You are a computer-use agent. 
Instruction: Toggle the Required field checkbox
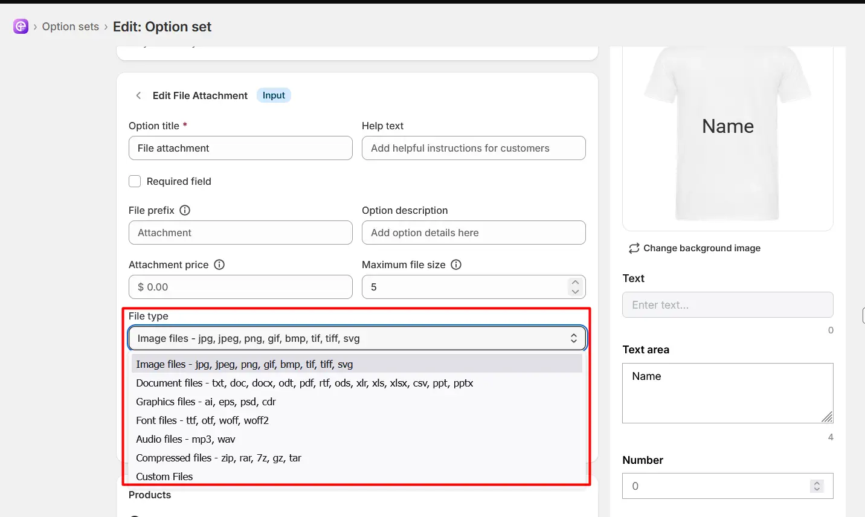click(x=135, y=181)
